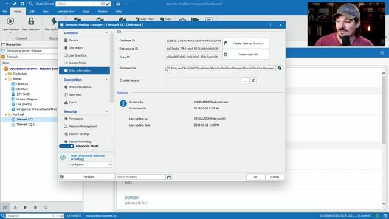
Task: Collapse the Security section
Action: (x=107, y=111)
